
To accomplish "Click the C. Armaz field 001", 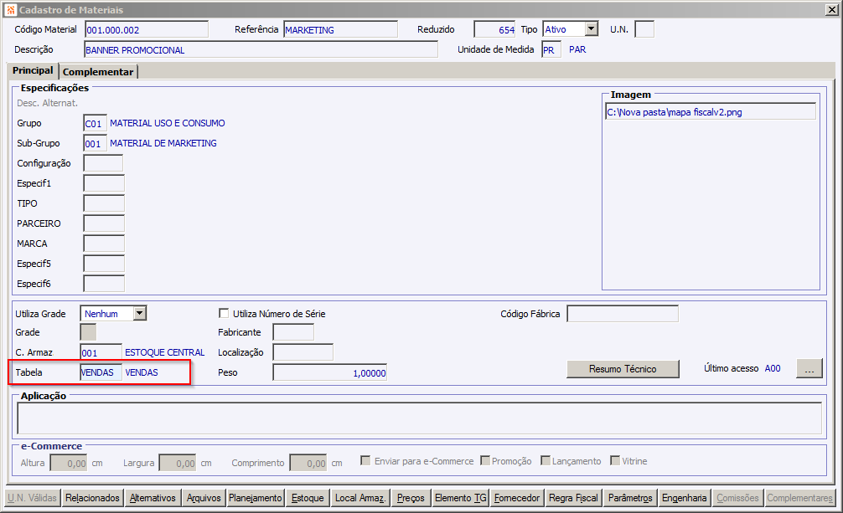I will [x=101, y=352].
